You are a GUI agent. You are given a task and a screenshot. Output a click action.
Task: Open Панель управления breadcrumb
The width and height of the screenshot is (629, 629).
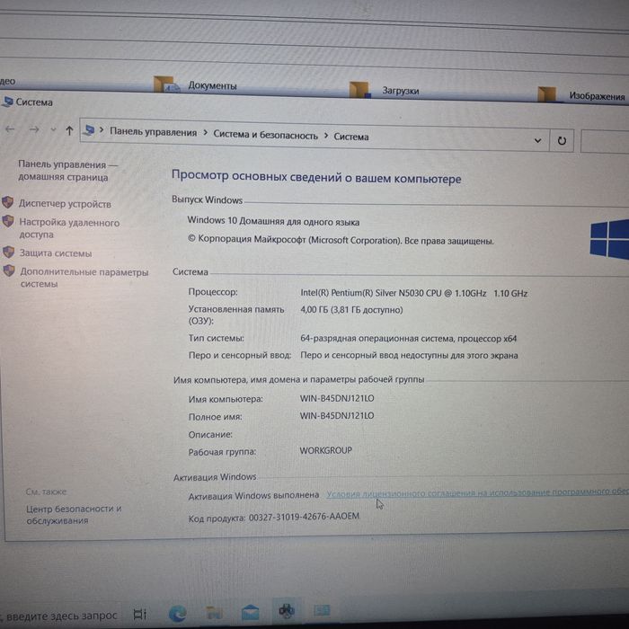(x=154, y=132)
